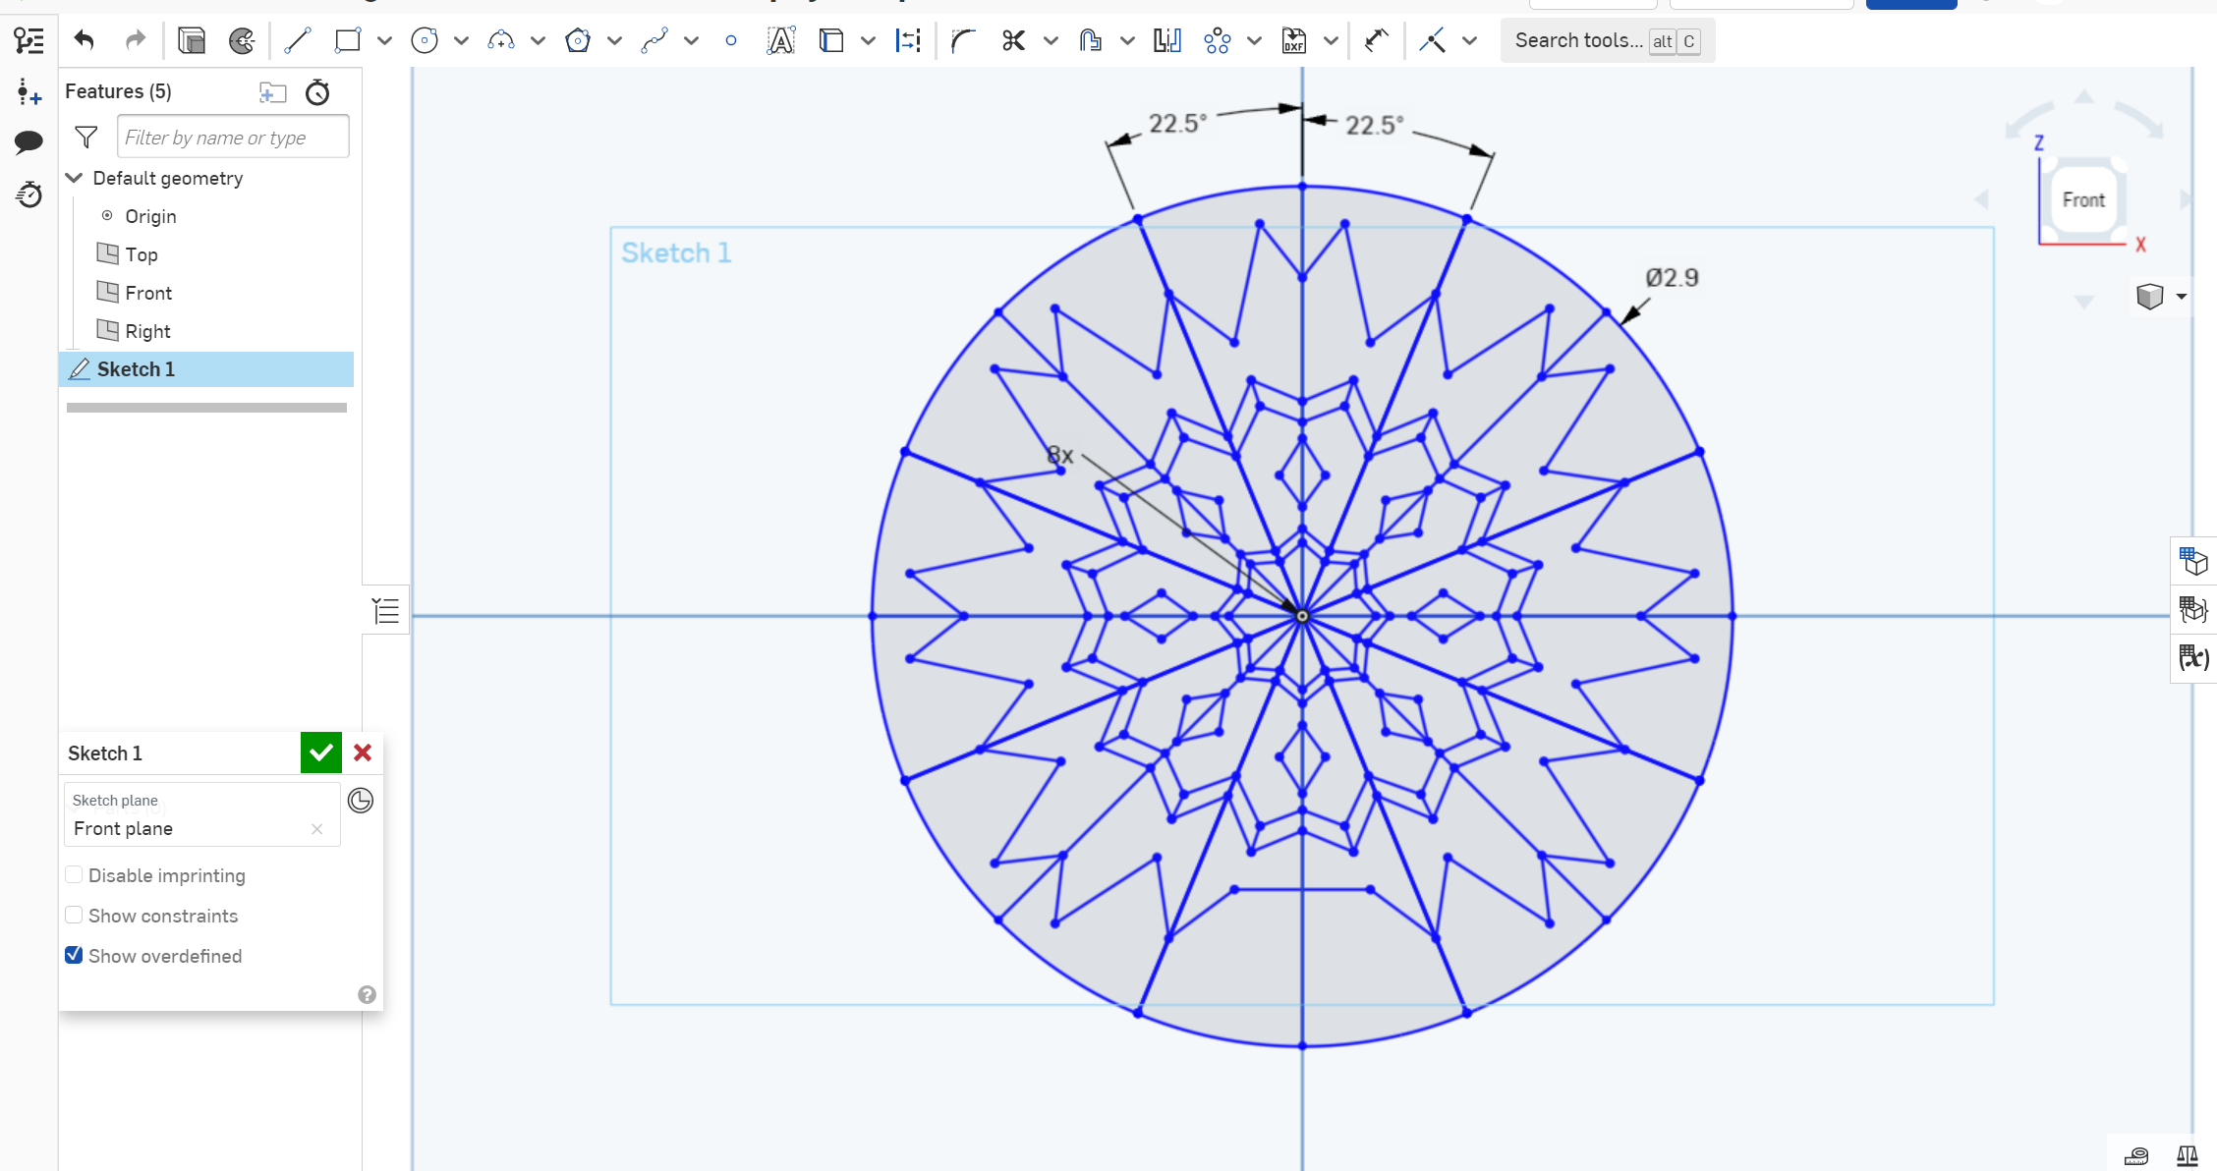This screenshot has width=2217, height=1171.
Task: Confirm Sketch 1 with green checkmark
Action: 321,752
